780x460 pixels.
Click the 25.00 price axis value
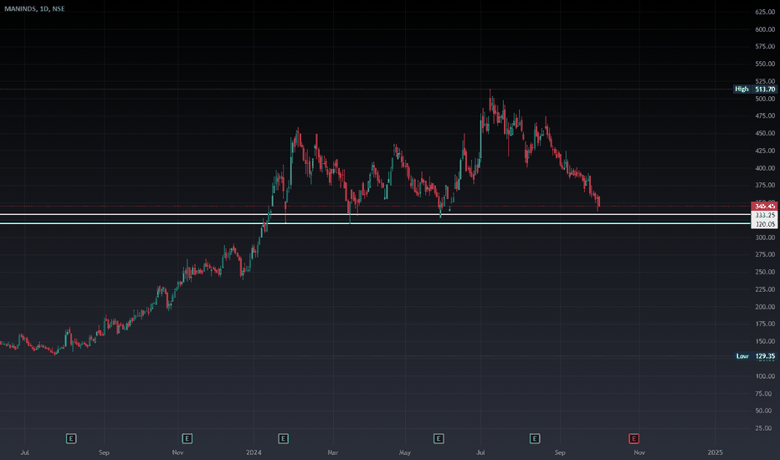pos(763,427)
